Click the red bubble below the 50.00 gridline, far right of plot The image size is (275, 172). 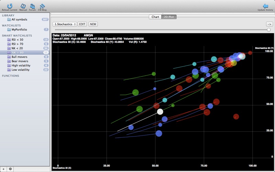tap(236, 117)
